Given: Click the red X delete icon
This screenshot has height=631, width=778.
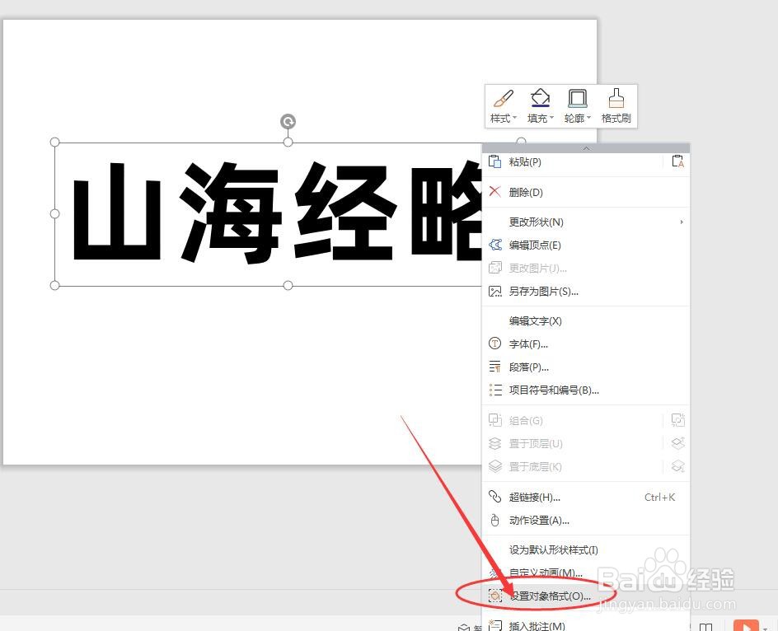Looking at the screenshot, I should coord(494,191).
